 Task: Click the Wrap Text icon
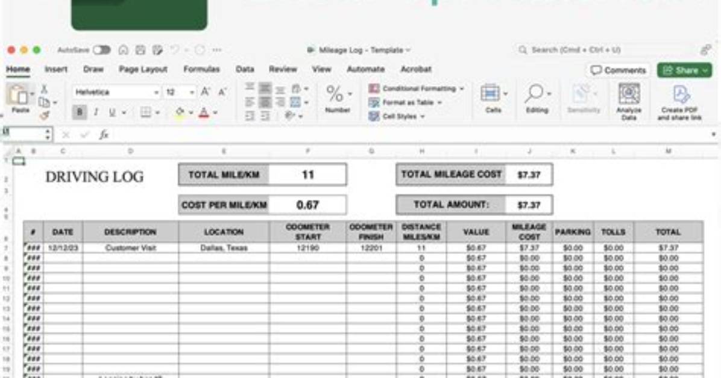[x=295, y=88]
